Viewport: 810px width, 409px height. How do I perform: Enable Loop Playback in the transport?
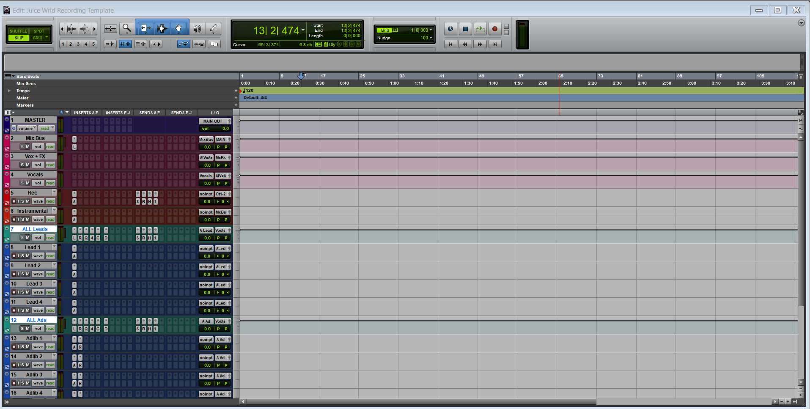coord(480,29)
